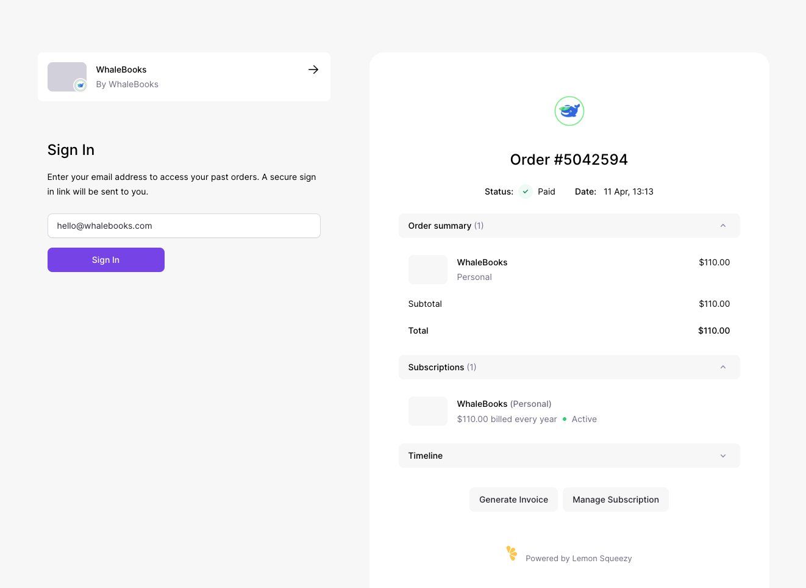Click the Active subscription status label
The height and width of the screenshot is (588, 806).
pos(584,419)
